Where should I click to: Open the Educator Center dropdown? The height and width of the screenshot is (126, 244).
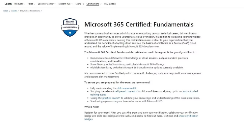click(x=47, y=4)
